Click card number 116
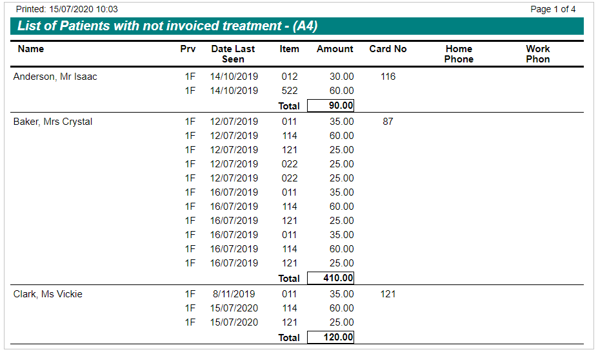 pos(388,77)
